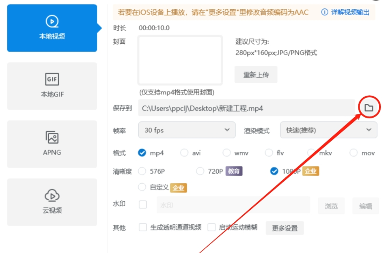Select the mp4 format radio button
This screenshot has height=253, width=386.
coord(142,153)
